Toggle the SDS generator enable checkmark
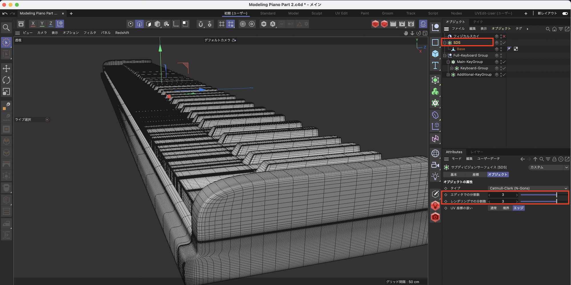 (504, 43)
